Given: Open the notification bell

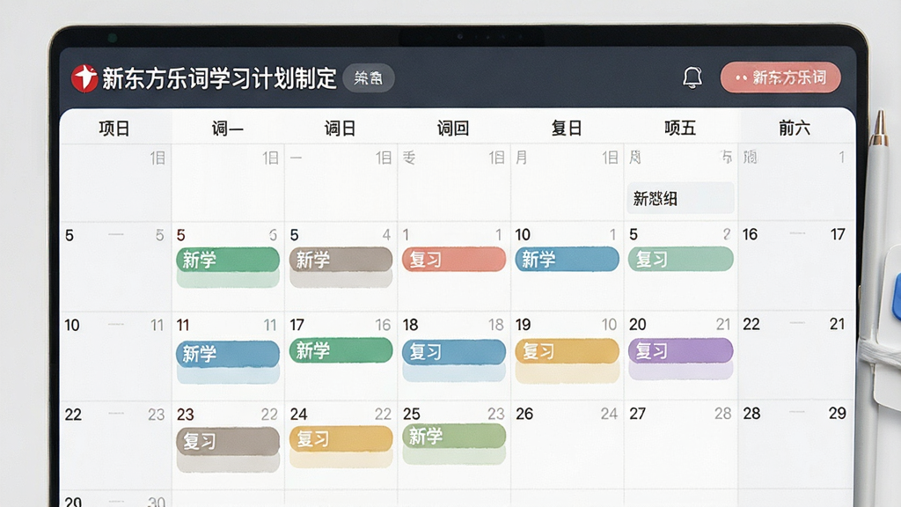Looking at the screenshot, I should coord(692,77).
